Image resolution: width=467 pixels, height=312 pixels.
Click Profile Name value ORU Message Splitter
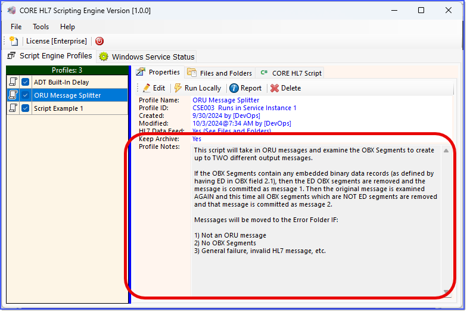pos(226,100)
